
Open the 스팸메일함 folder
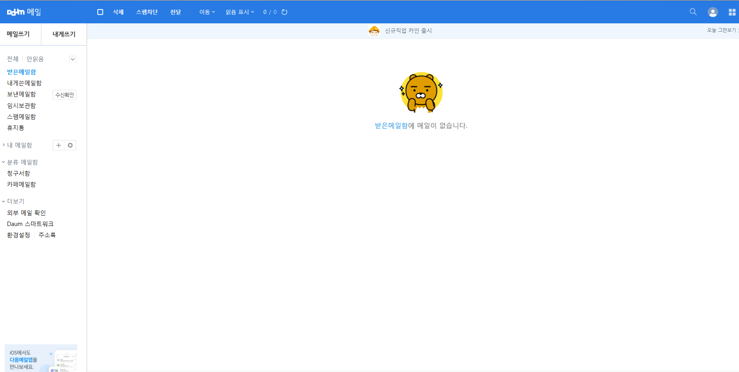21,117
